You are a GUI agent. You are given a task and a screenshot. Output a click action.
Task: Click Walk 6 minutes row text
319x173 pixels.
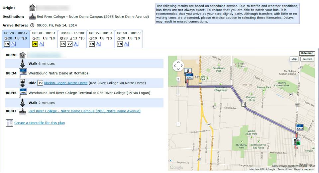[x=42, y=64]
